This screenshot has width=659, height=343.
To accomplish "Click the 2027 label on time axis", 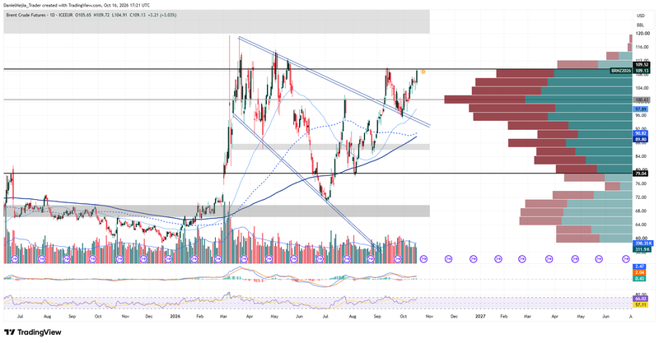I will (x=480, y=316).
